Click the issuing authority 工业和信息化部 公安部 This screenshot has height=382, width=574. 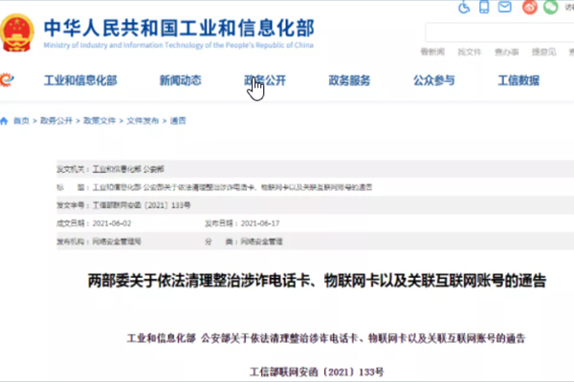point(128,169)
